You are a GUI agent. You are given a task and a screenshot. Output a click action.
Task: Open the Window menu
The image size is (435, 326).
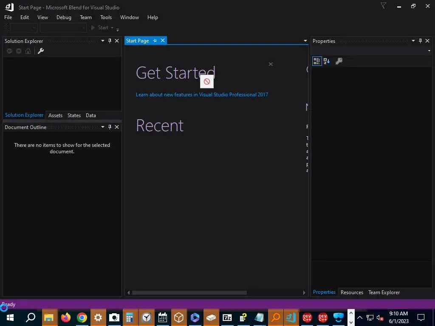tap(130, 17)
